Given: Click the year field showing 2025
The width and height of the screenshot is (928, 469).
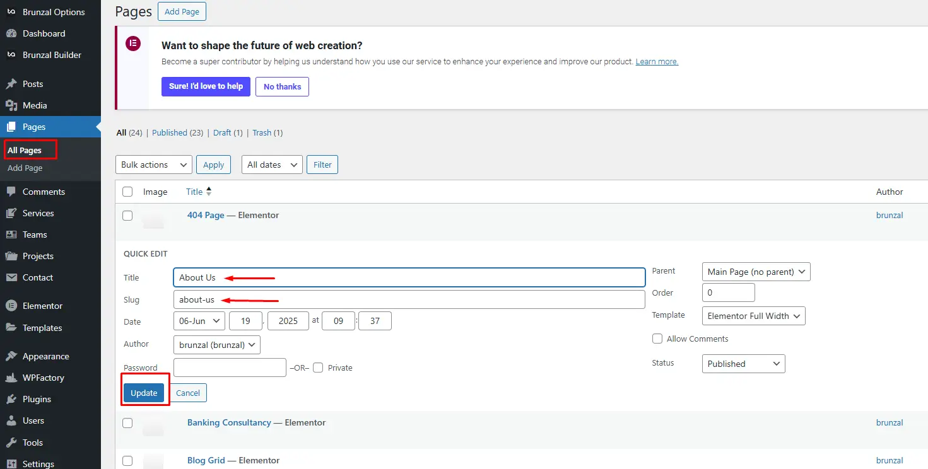Looking at the screenshot, I should [288, 321].
